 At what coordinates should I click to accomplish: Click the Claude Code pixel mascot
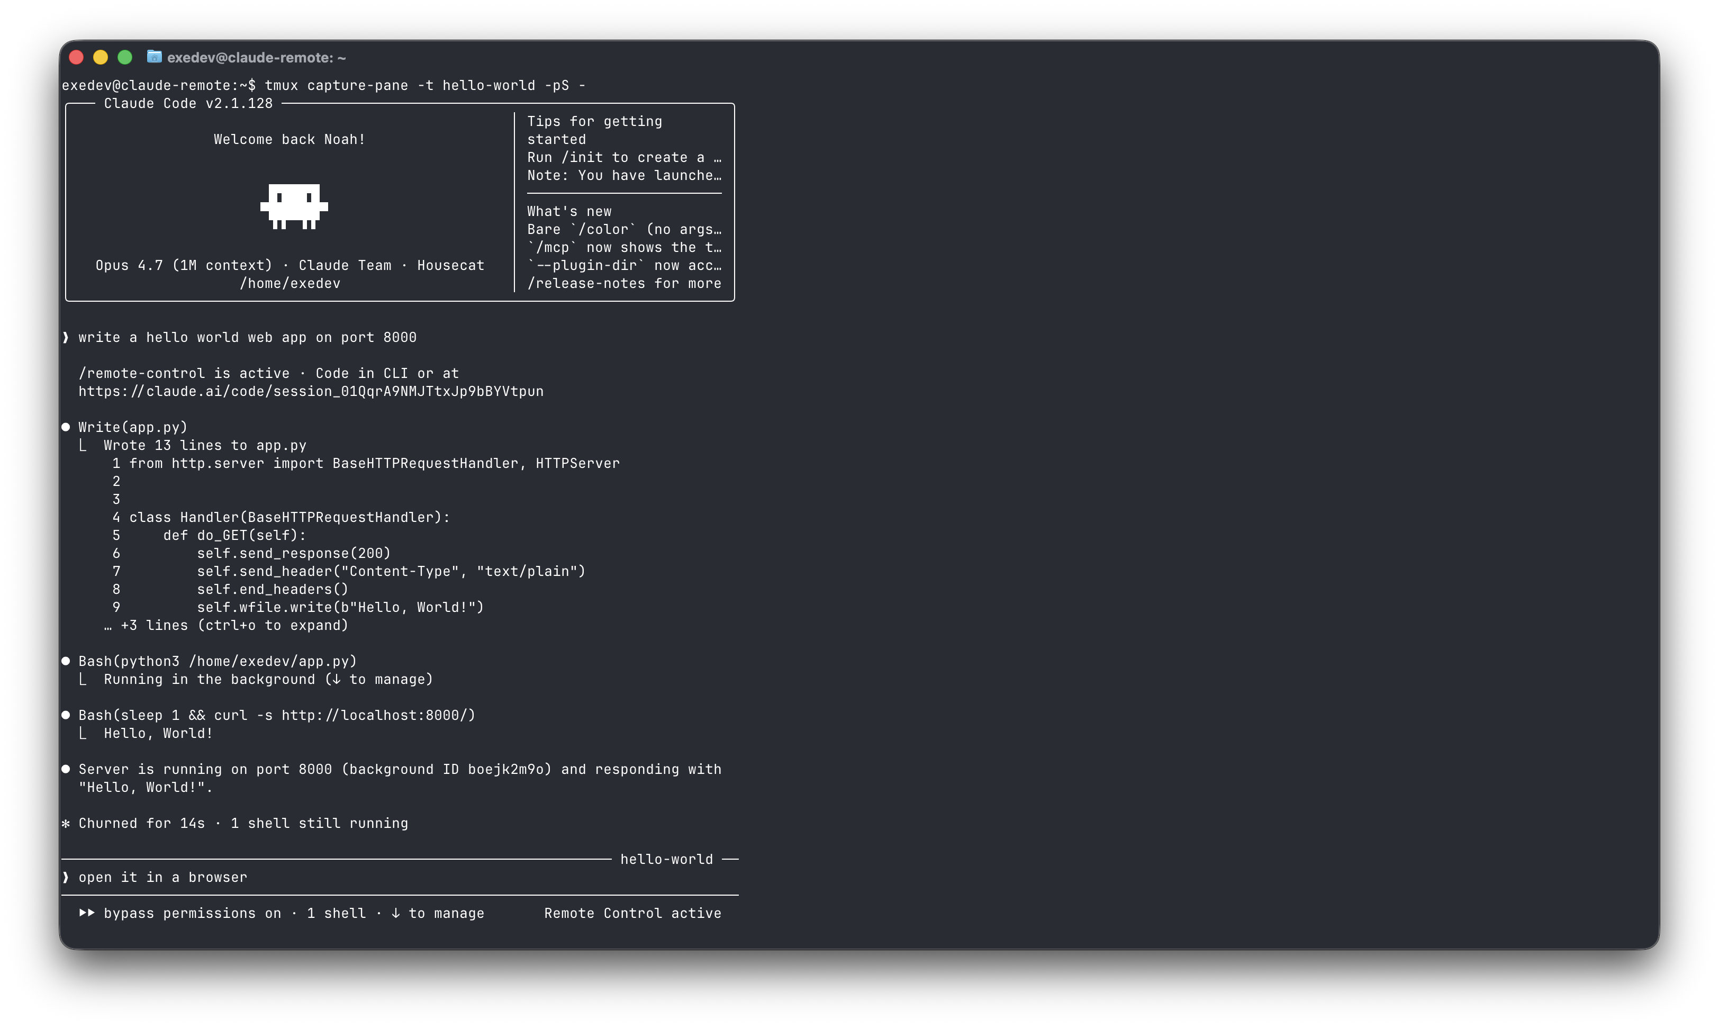point(294,206)
